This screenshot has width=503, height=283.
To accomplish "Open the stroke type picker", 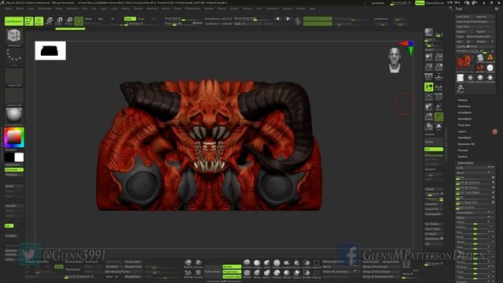I will point(14,57).
